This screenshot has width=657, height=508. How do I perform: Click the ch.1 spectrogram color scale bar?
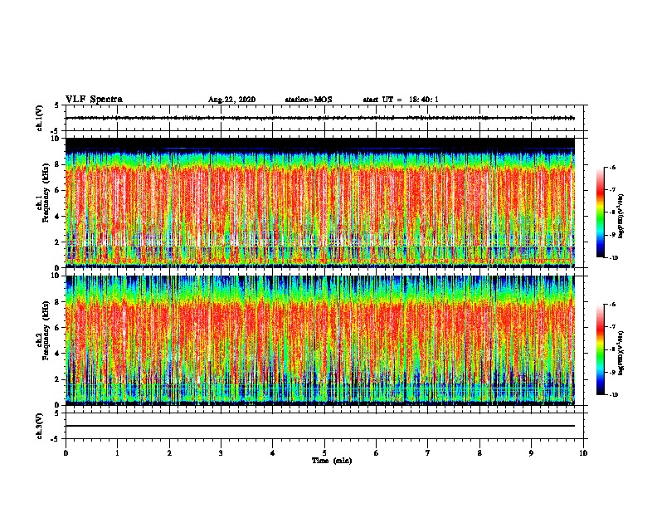point(600,212)
